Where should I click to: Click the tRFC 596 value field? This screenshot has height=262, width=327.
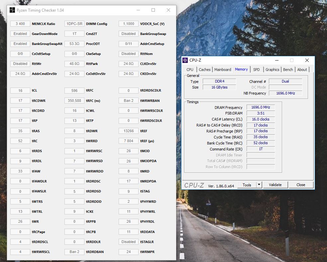coord(74,91)
